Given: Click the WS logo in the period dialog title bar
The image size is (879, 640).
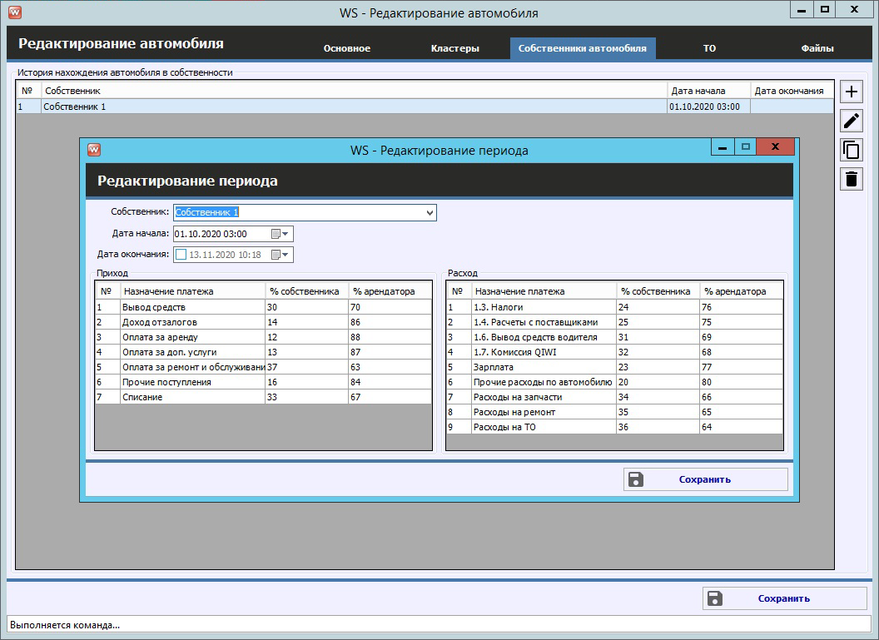Looking at the screenshot, I should coord(94,150).
